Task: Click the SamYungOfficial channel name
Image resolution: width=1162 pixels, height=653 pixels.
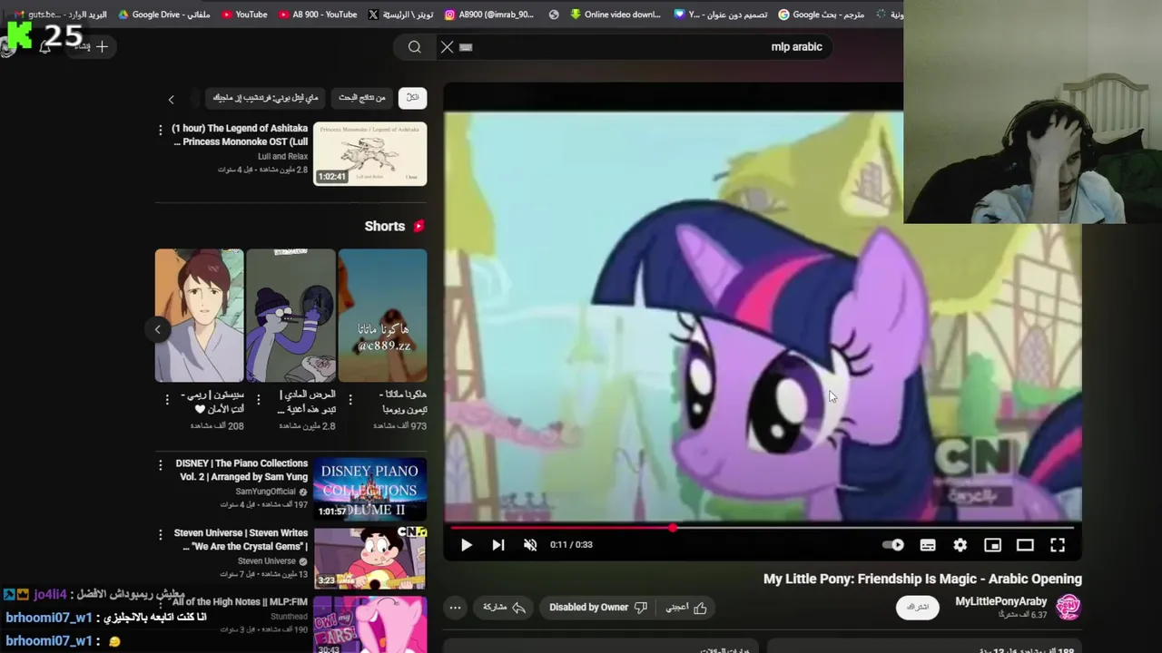Action: tap(266, 492)
